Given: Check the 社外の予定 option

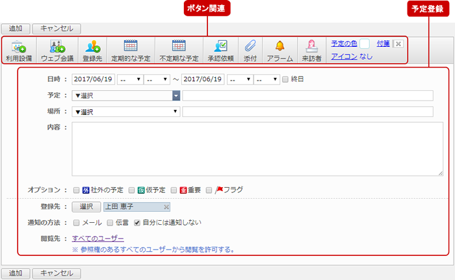Looking at the screenshot, I should 76,190.
